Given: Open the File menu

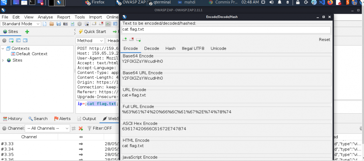Looking at the screenshot, I should pos(5,17).
